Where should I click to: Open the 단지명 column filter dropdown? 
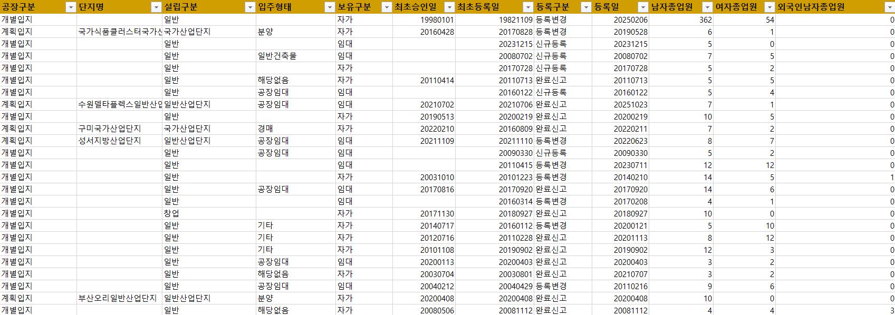click(x=156, y=7)
